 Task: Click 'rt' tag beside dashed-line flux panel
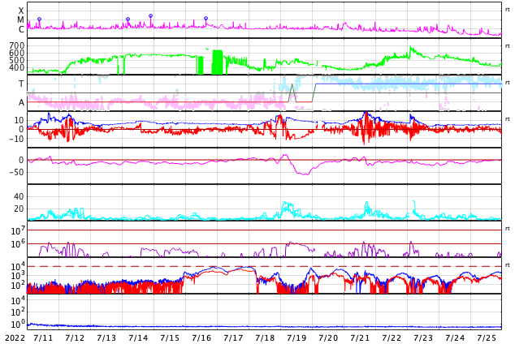508,265
